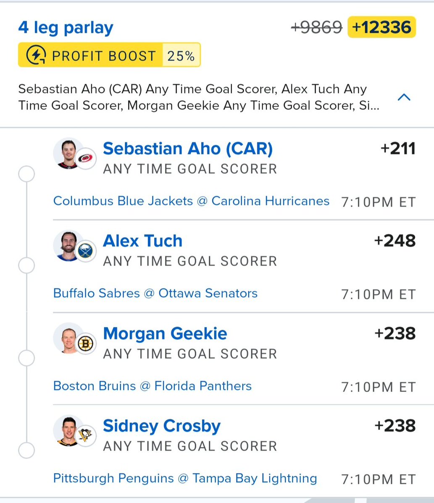The image size is (434, 503).
Task: Collapse the parlay legs with the chevron
Action: pyautogui.click(x=404, y=97)
